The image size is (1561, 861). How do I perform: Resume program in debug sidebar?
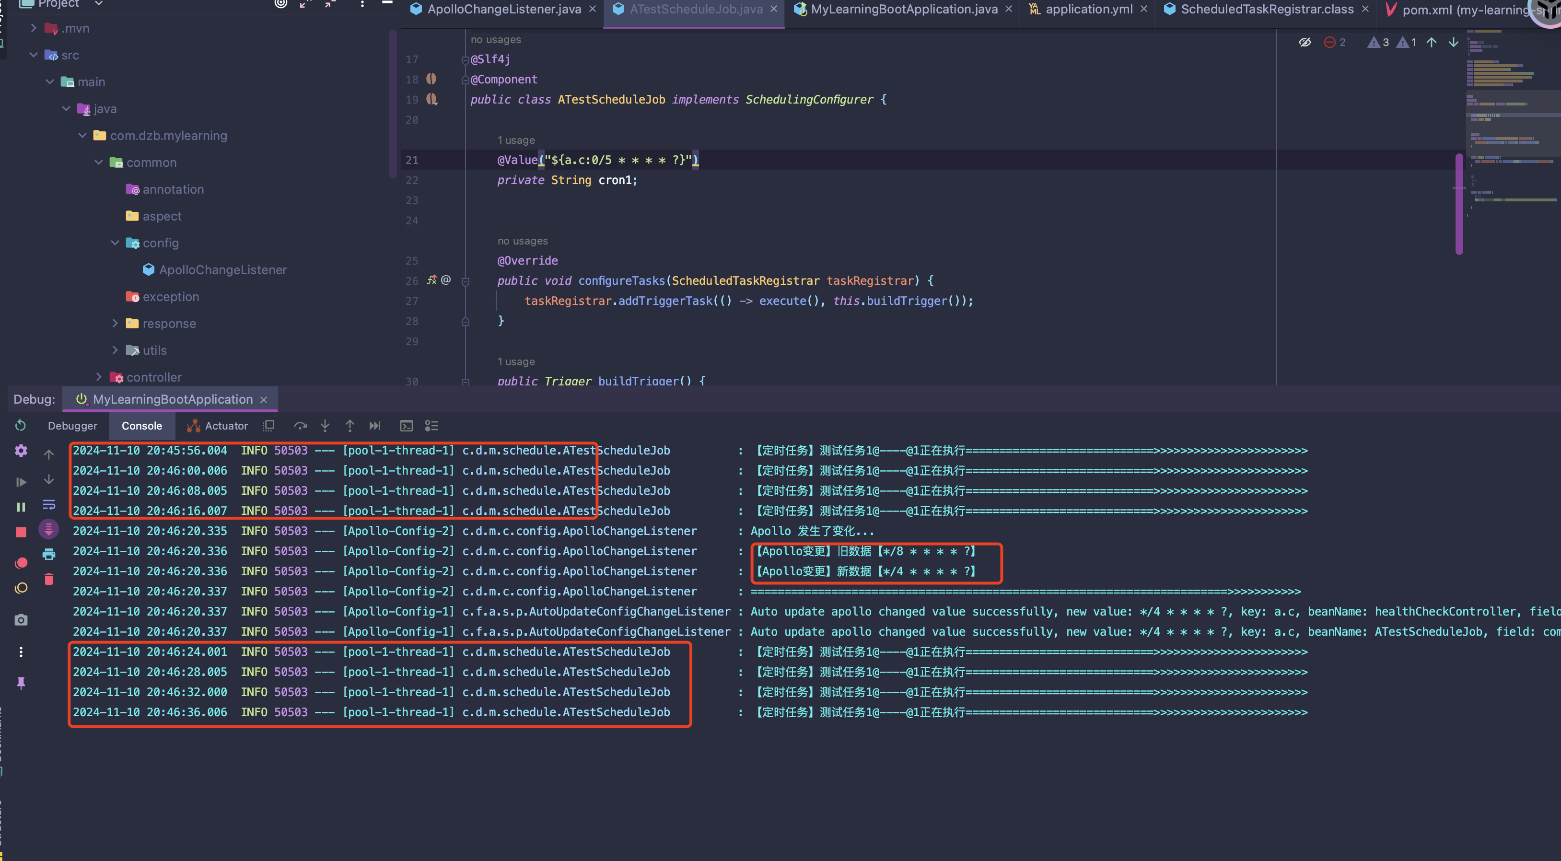(21, 482)
